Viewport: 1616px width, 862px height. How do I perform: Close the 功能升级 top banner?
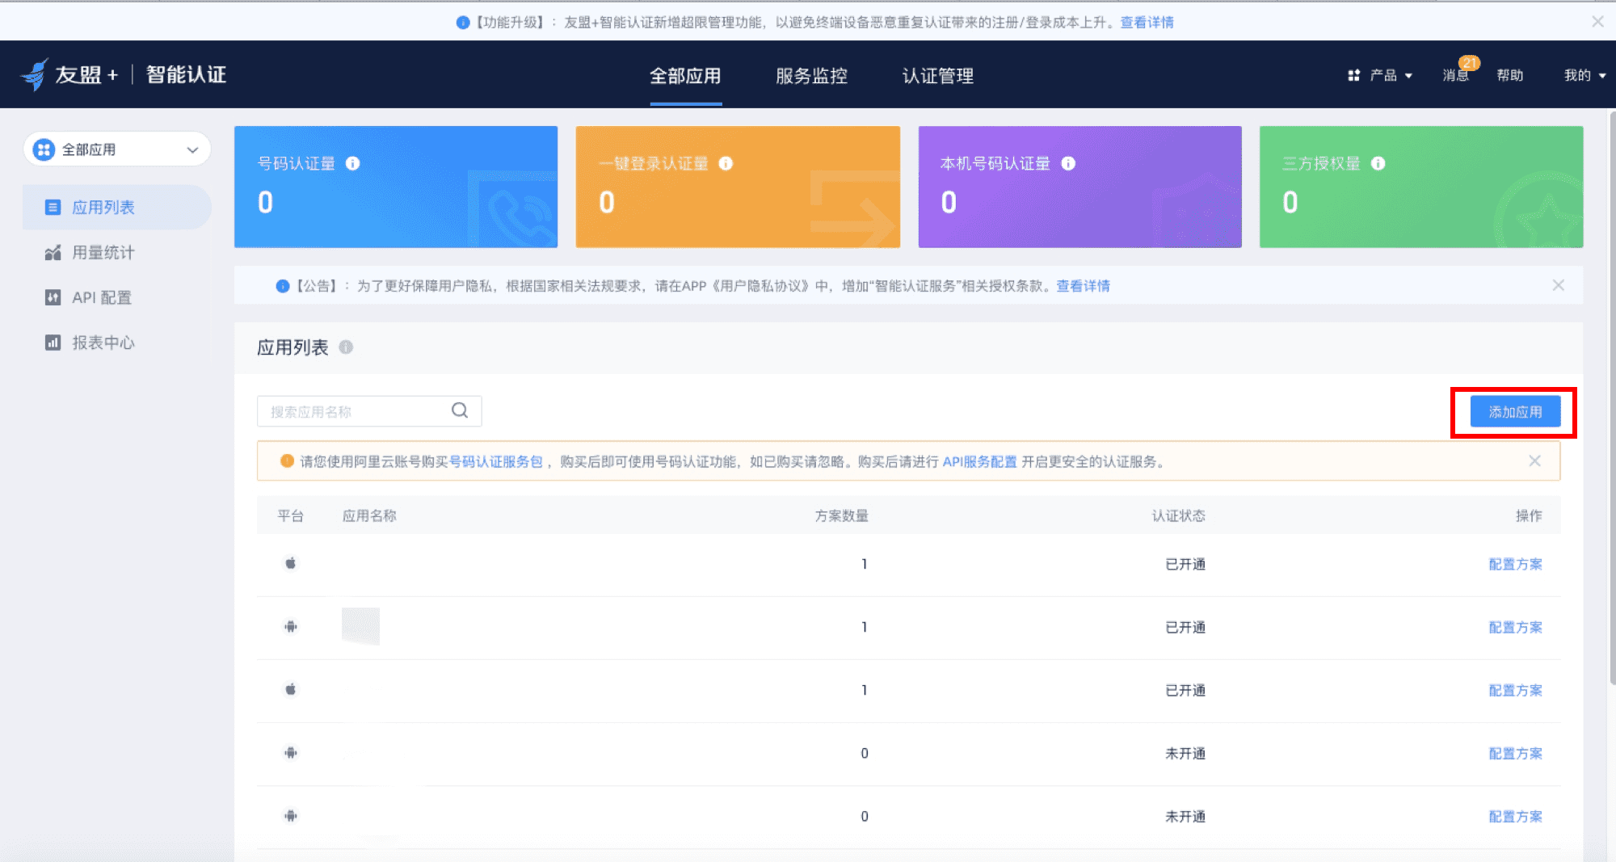pos(1597,22)
